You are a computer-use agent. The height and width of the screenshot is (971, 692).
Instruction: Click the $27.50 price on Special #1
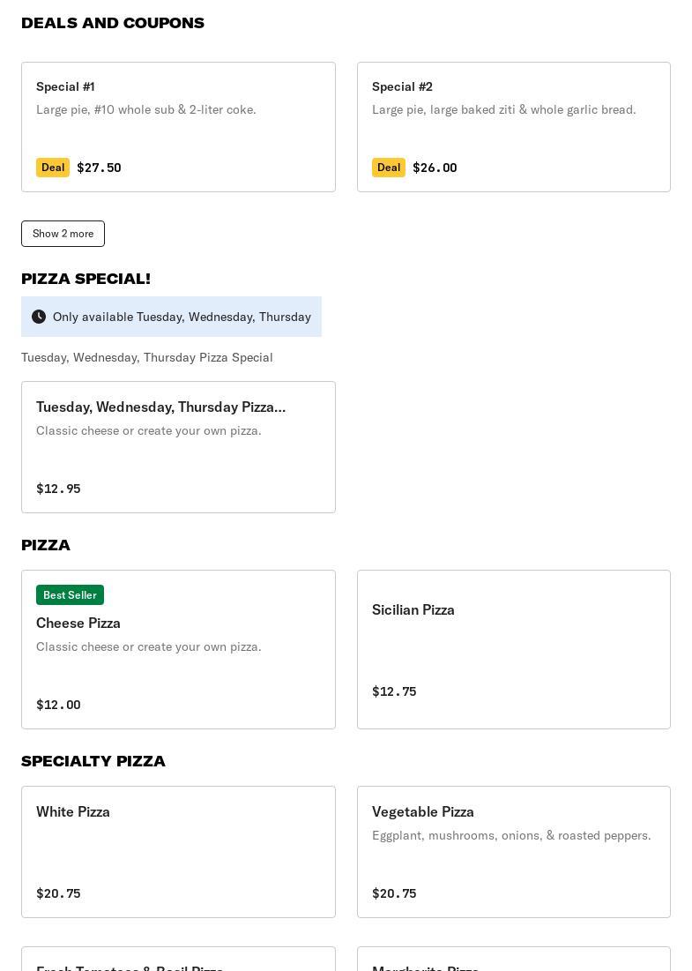(99, 168)
